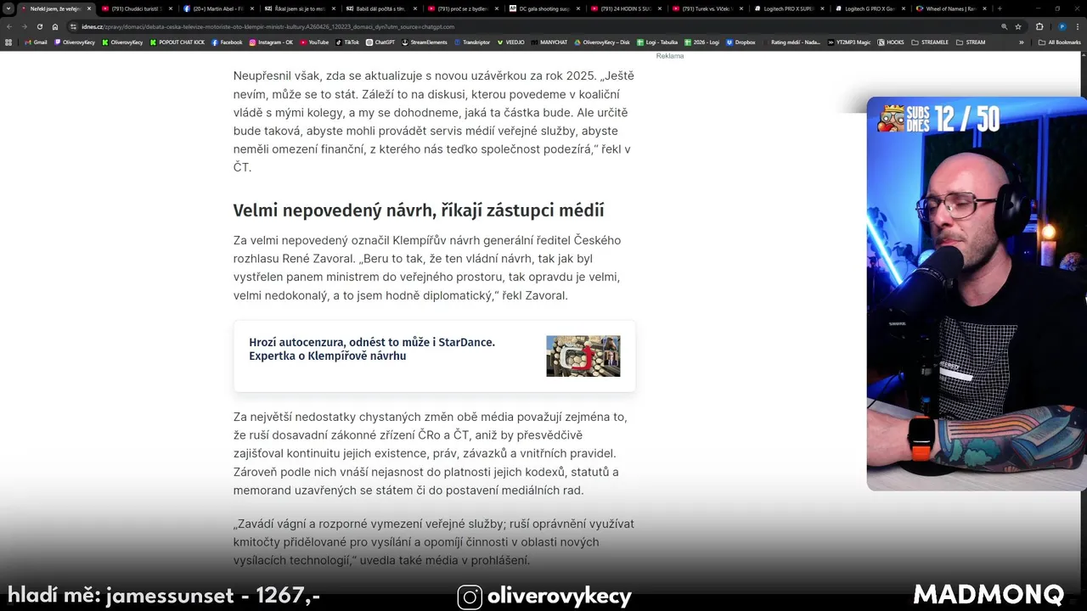Open the 2026 - Logi bookmark

pyautogui.click(x=701, y=42)
